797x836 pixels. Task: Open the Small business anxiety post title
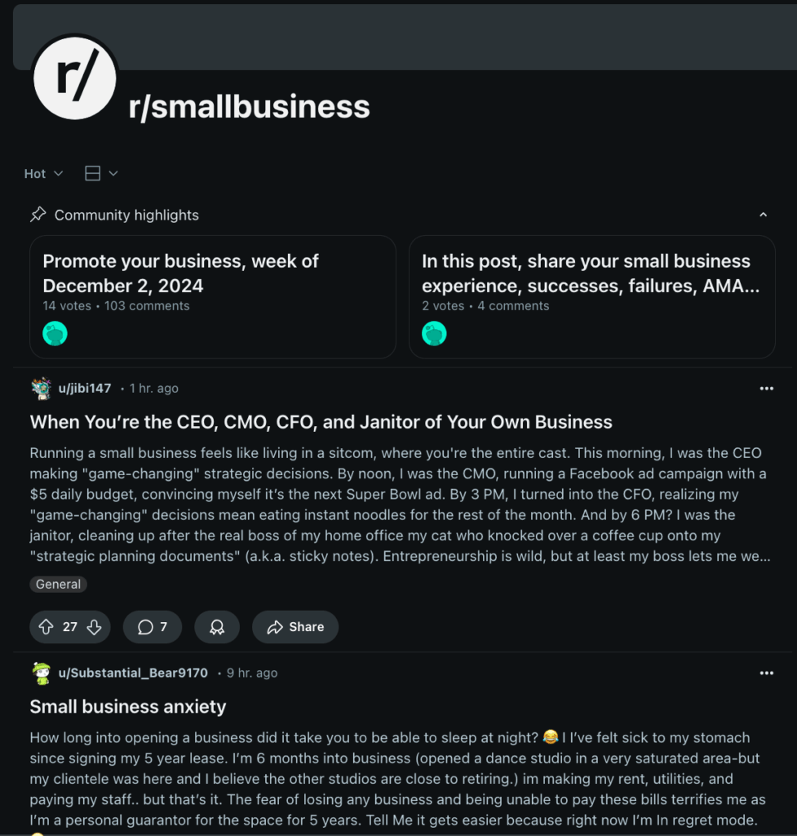coord(128,707)
